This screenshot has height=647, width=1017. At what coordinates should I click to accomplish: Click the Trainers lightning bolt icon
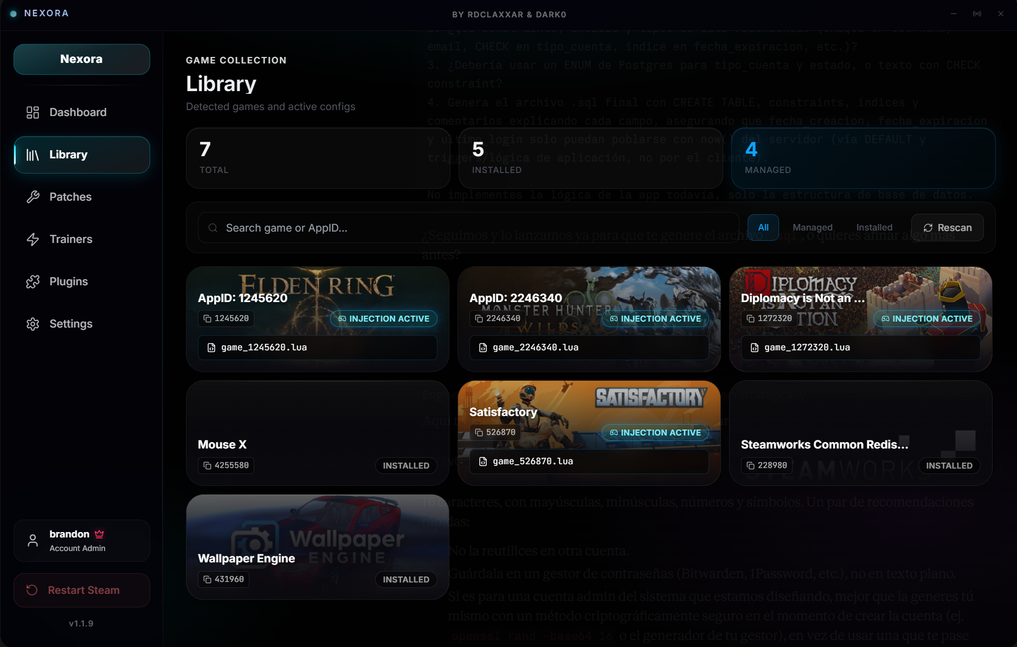(33, 239)
